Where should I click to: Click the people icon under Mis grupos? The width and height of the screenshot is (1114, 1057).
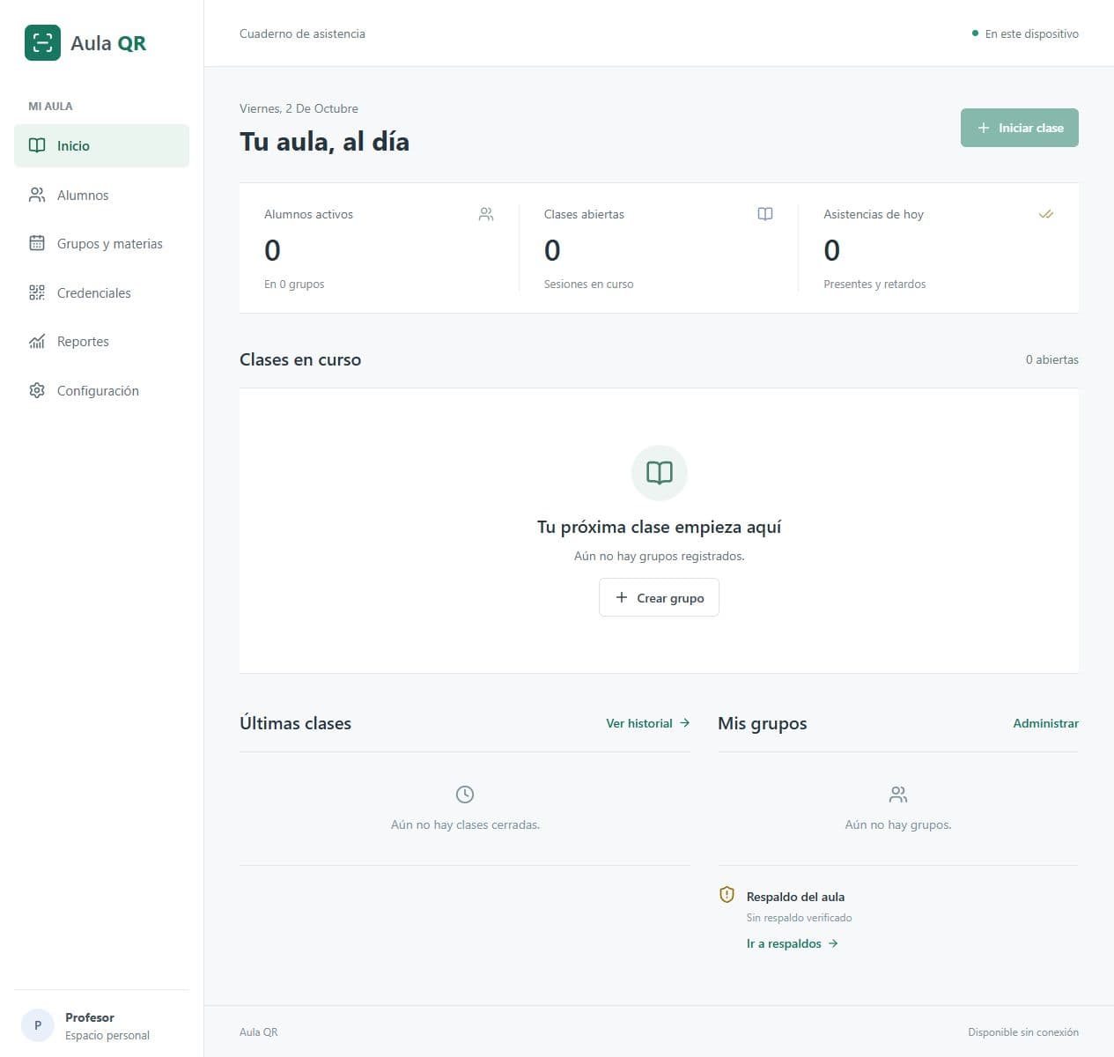(898, 795)
